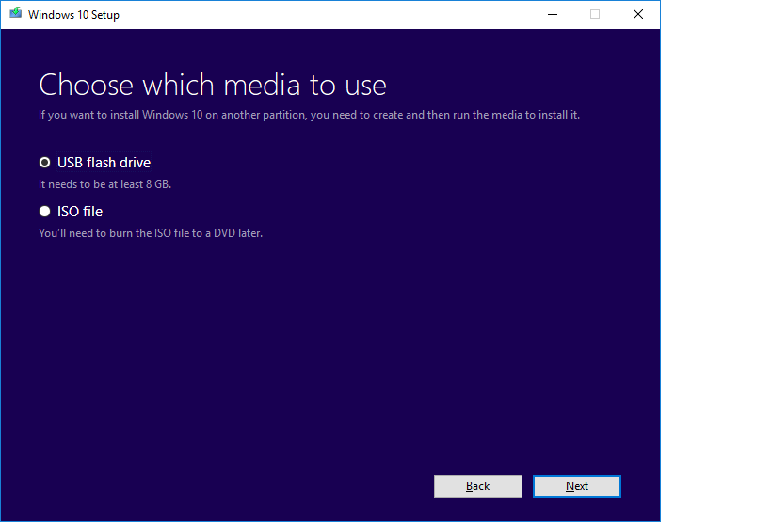
Task: Click empty title bar space before minimize button
Action: (329, 14)
